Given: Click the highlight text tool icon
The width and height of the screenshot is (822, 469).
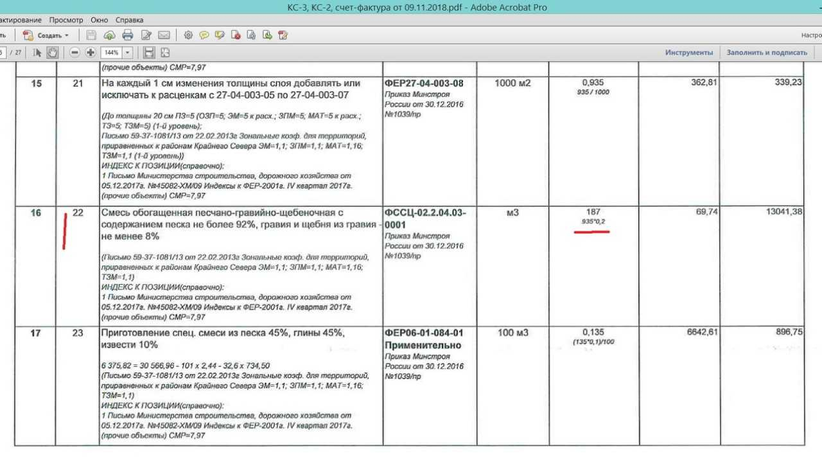Looking at the screenshot, I should click(x=220, y=35).
